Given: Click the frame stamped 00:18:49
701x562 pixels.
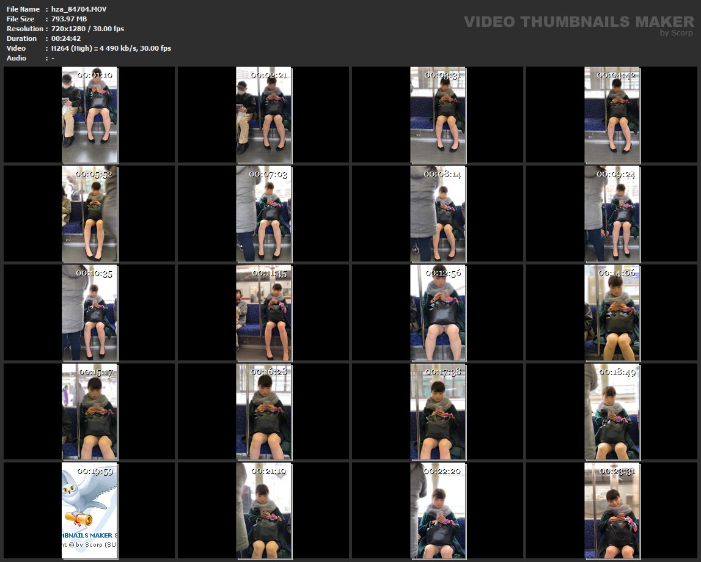Looking at the screenshot, I should pos(612,412).
